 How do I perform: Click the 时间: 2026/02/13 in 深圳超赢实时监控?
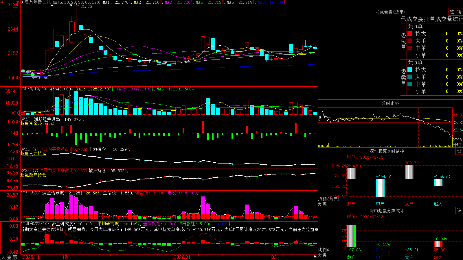click(365, 157)
